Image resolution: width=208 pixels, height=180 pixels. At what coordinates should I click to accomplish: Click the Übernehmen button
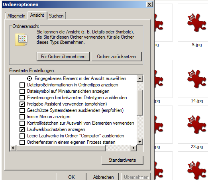pos(136,177)
